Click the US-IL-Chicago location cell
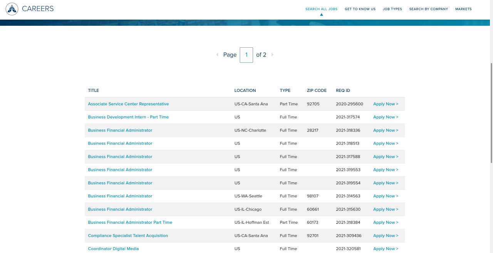The image size is (493, 253). (x=248, y=209)
